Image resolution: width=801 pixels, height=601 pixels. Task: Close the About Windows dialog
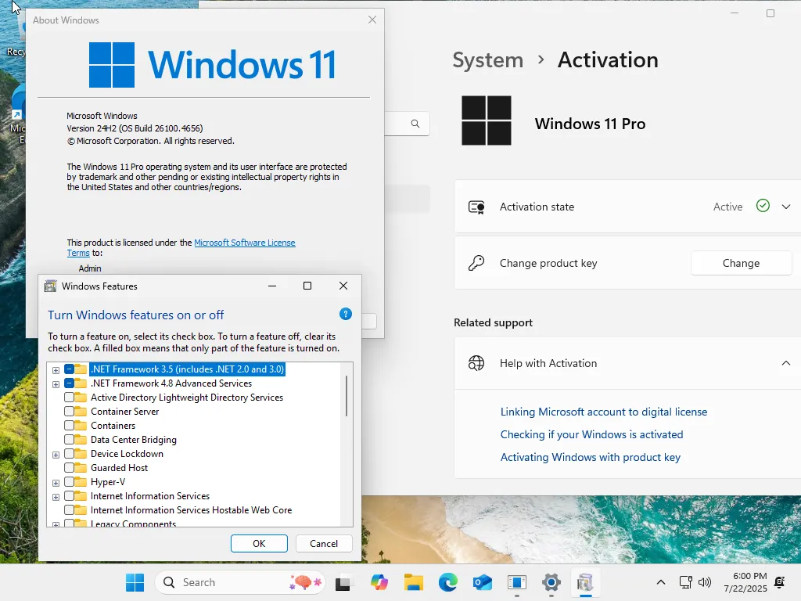click(372, 20)
